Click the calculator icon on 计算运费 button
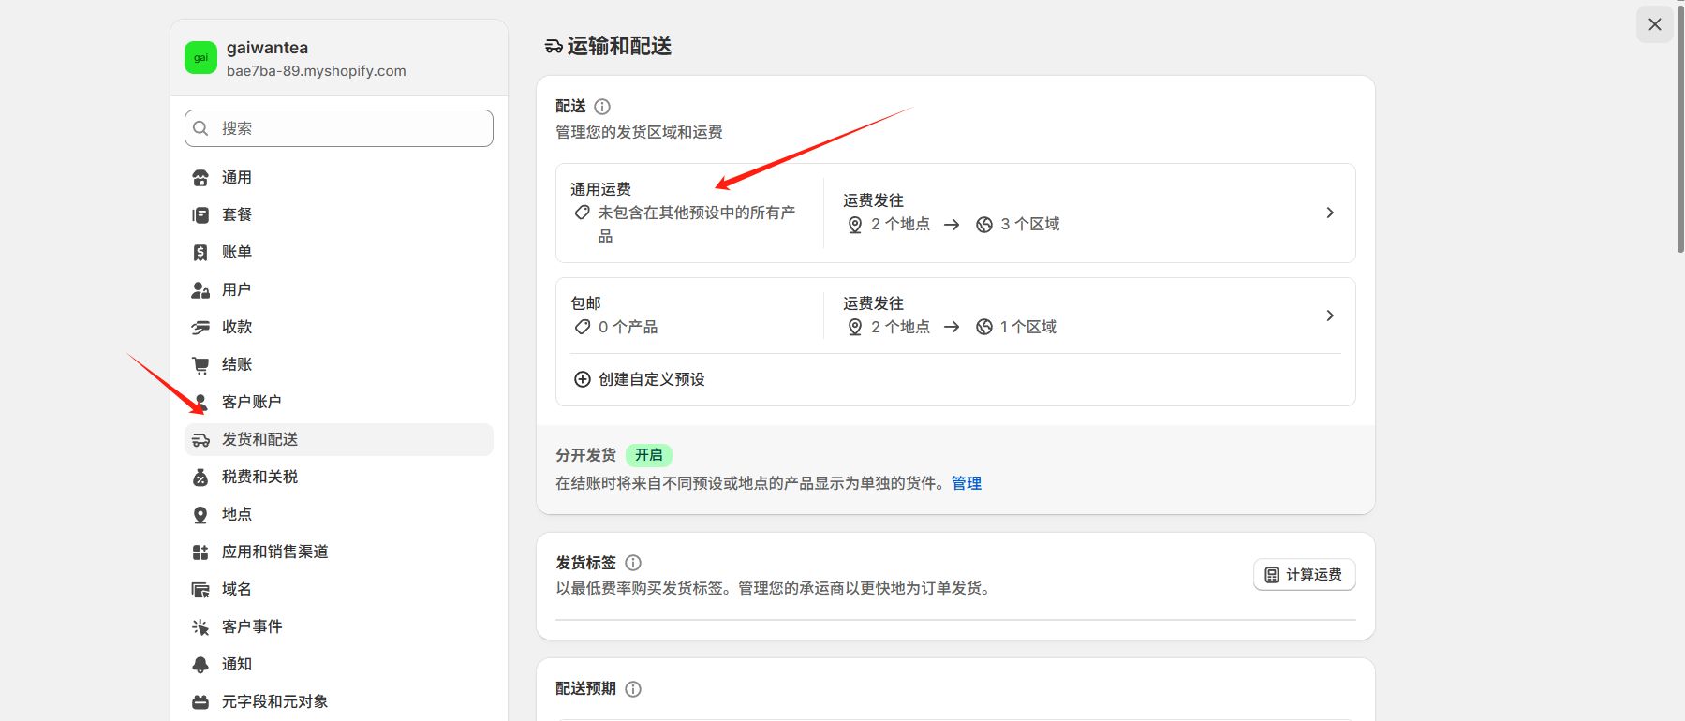The height and width of the screenshot is (721, 1685). [x=1272, y=575]
